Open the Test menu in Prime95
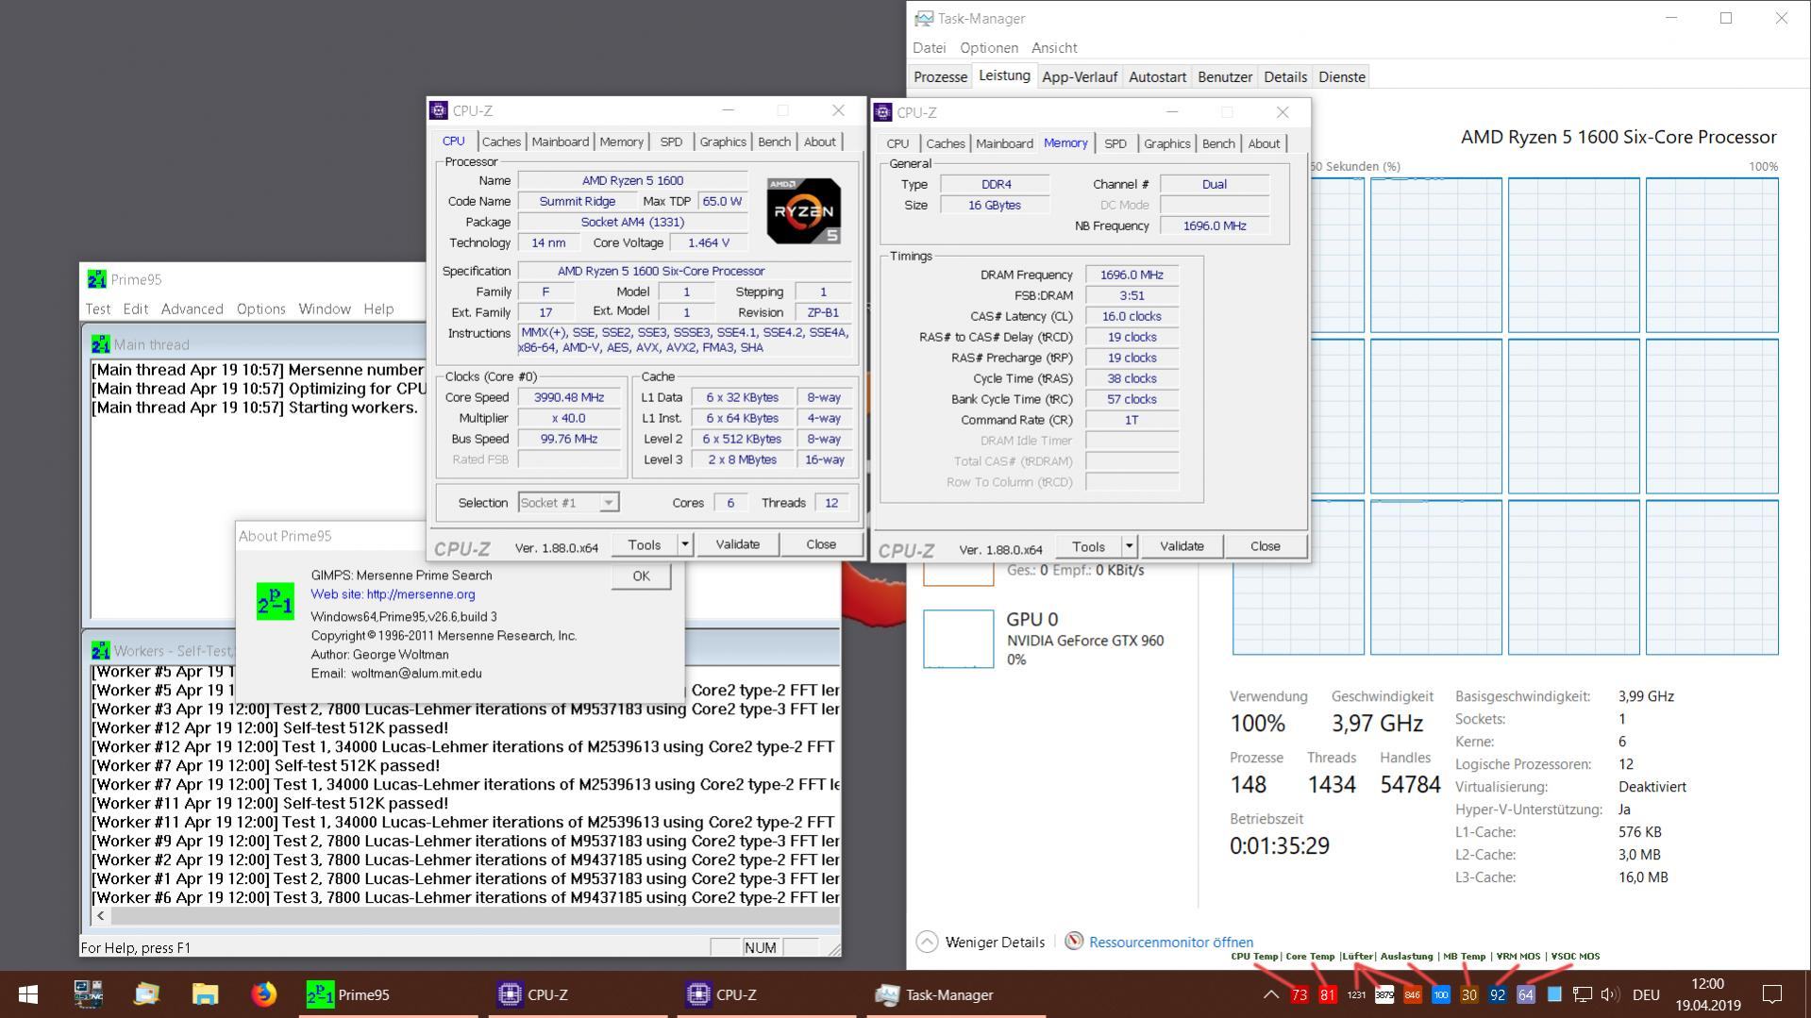Viewport: 1811px width, 1018px height. [98, 309]
